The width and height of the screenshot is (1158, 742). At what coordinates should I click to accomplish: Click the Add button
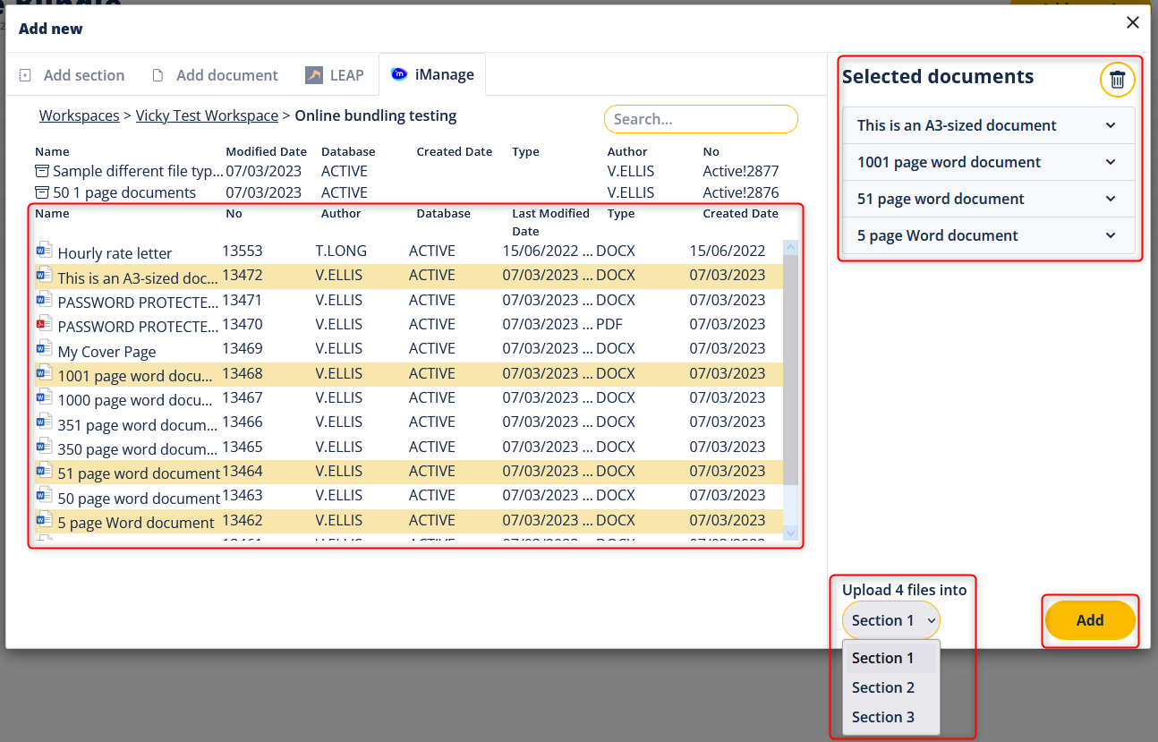click(1090, 619)
